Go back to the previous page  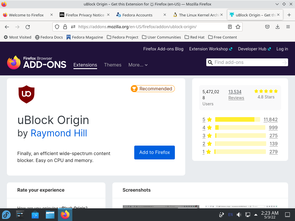point(7,27)
